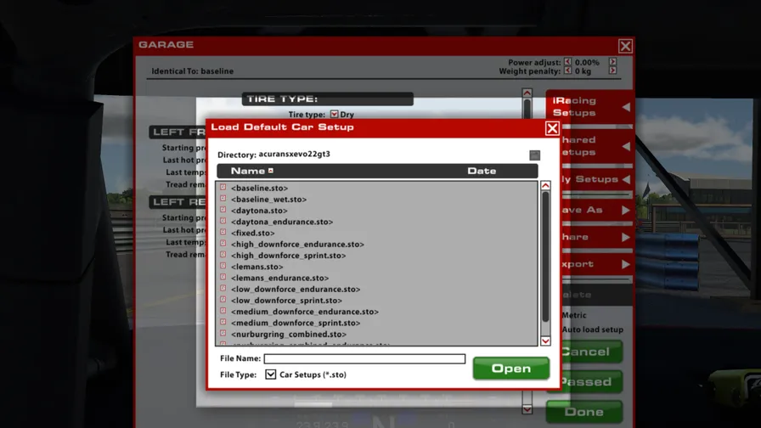The image size is (761, 428).
Task: Open the Share option in Garage
Action: (x=597, y=237)
